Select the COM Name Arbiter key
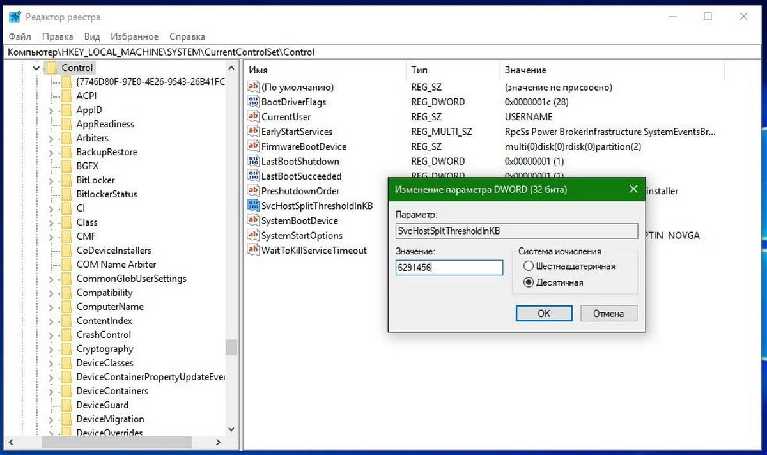The width and height of the screenshot is (767, 455). pos(116,265)
